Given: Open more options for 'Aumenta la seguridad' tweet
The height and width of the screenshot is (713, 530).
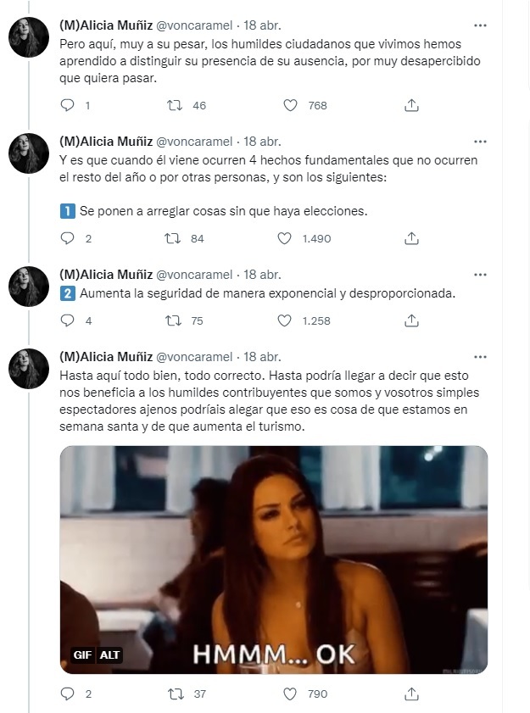Looking at the screenshot, I should coord(480,275).
